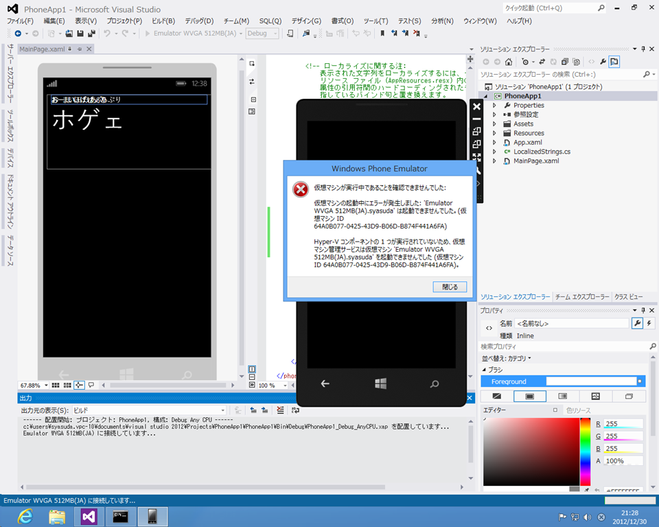
Task: Show Events lightning icon in Properties panel
Action: [649, 323]
